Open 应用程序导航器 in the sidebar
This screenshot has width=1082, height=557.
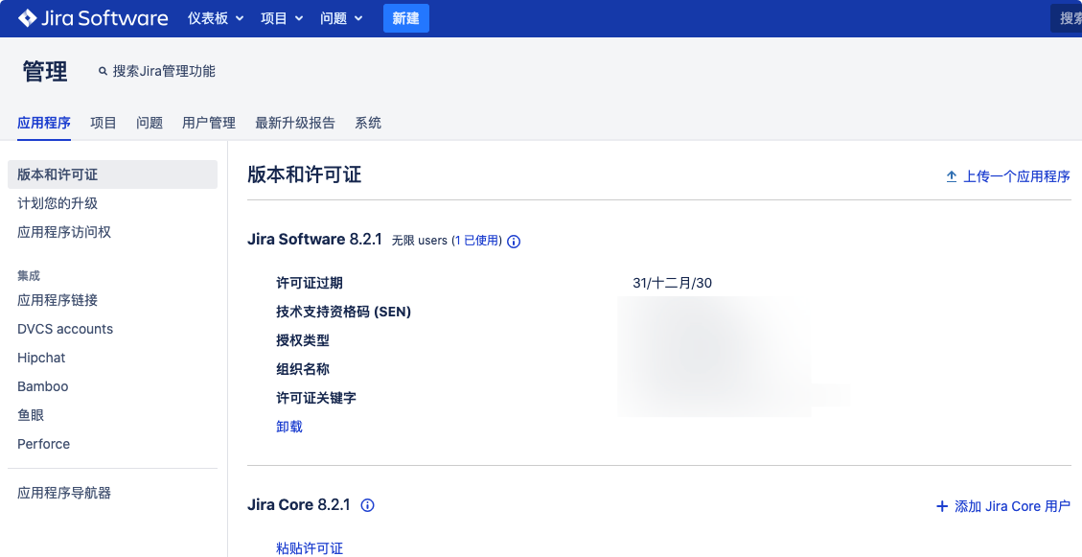[64, 493]
